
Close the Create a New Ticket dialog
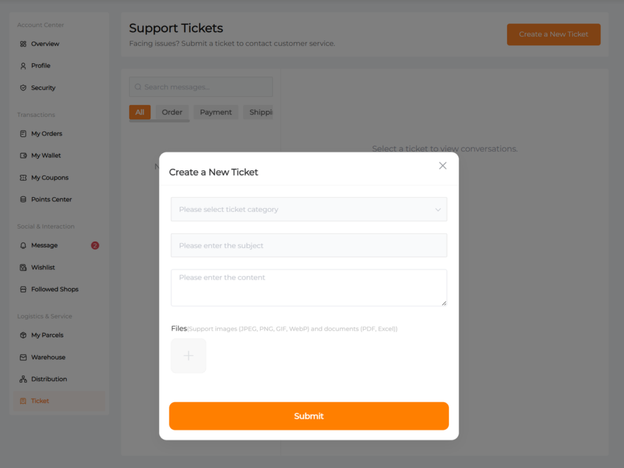443,166
